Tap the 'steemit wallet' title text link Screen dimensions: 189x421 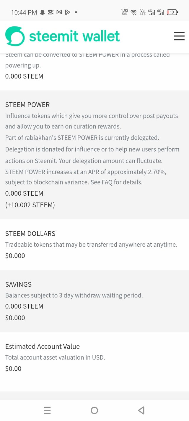(74, 36)
